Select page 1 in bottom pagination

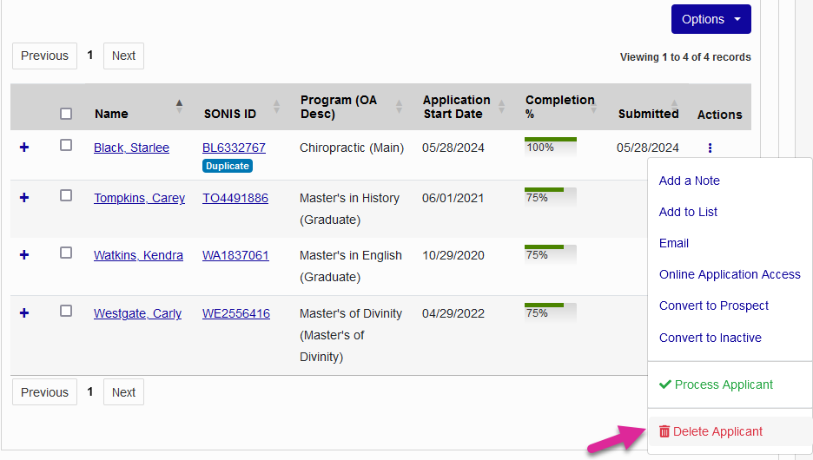click(x=90, y=391)
